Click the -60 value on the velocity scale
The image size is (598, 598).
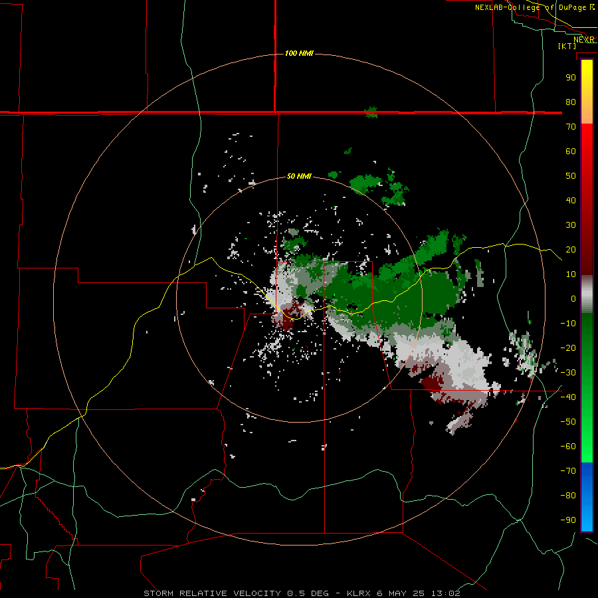[568, 447]
